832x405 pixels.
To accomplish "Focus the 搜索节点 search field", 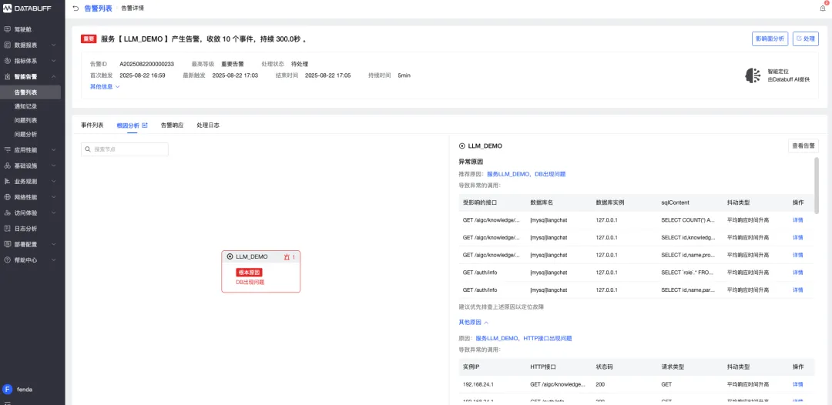I will [x=125, y=149].
